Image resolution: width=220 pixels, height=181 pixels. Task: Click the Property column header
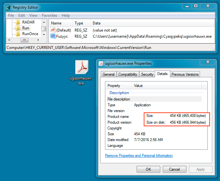[119, 86]
